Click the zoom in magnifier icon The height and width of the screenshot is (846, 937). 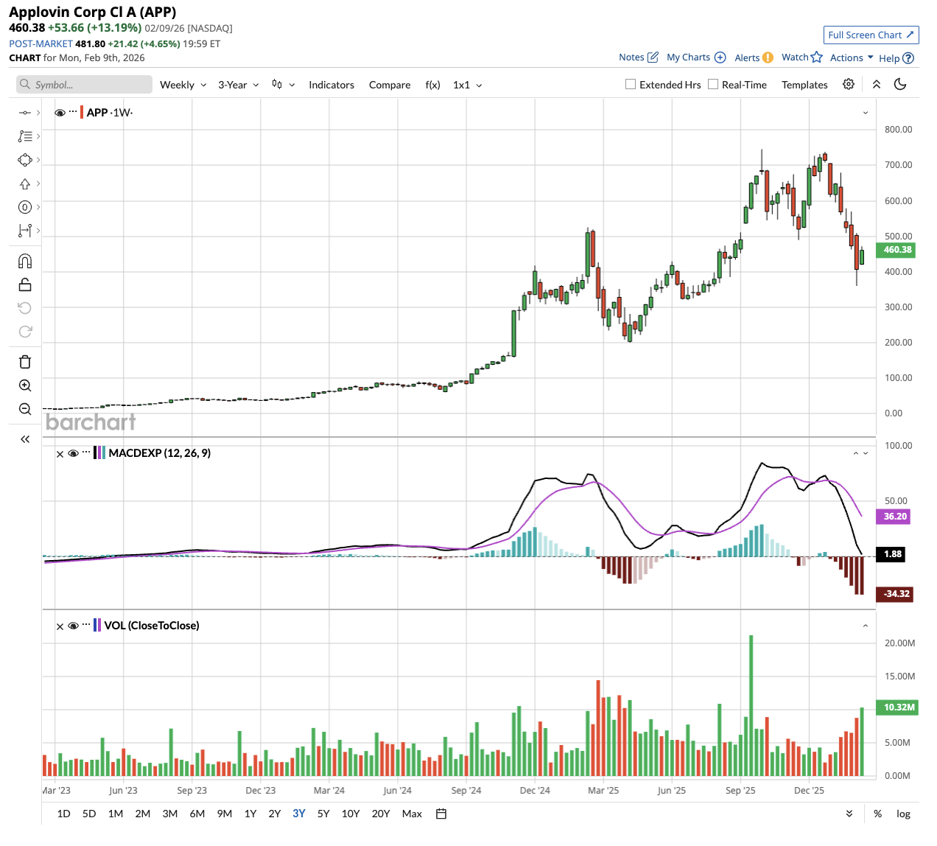click(25, 385)
